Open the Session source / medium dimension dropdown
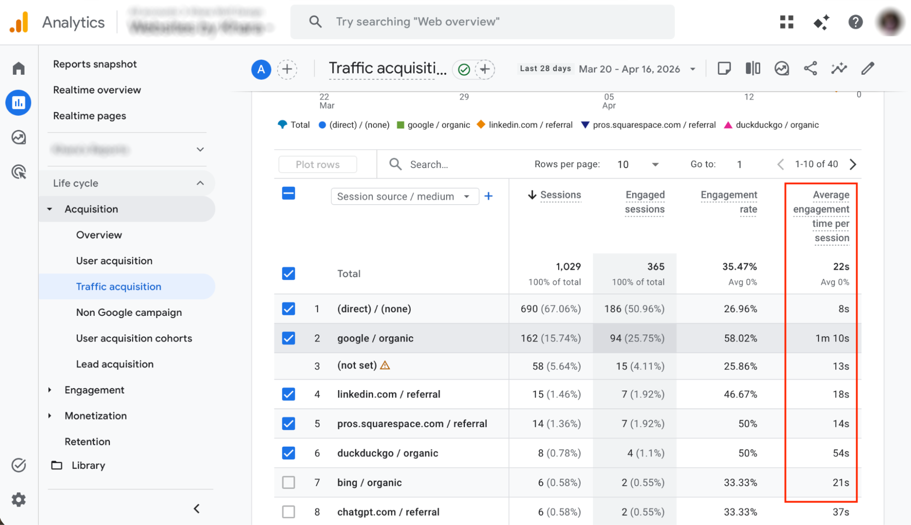This screenshot has height=525, width=911. click(405, 196)
